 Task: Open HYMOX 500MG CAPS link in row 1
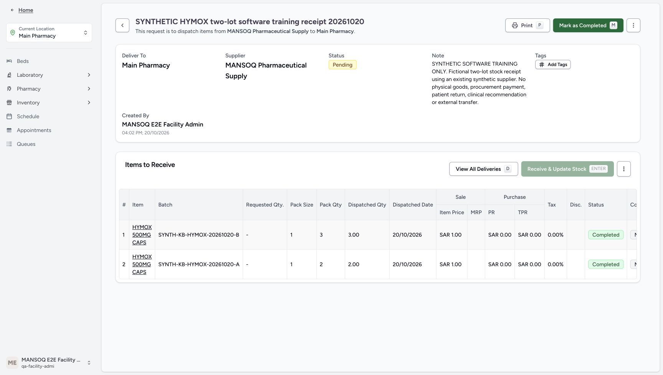[x=142, y=235]
